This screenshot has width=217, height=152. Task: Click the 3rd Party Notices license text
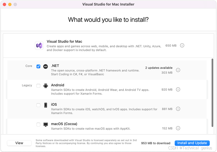click(x=86, y=143)
